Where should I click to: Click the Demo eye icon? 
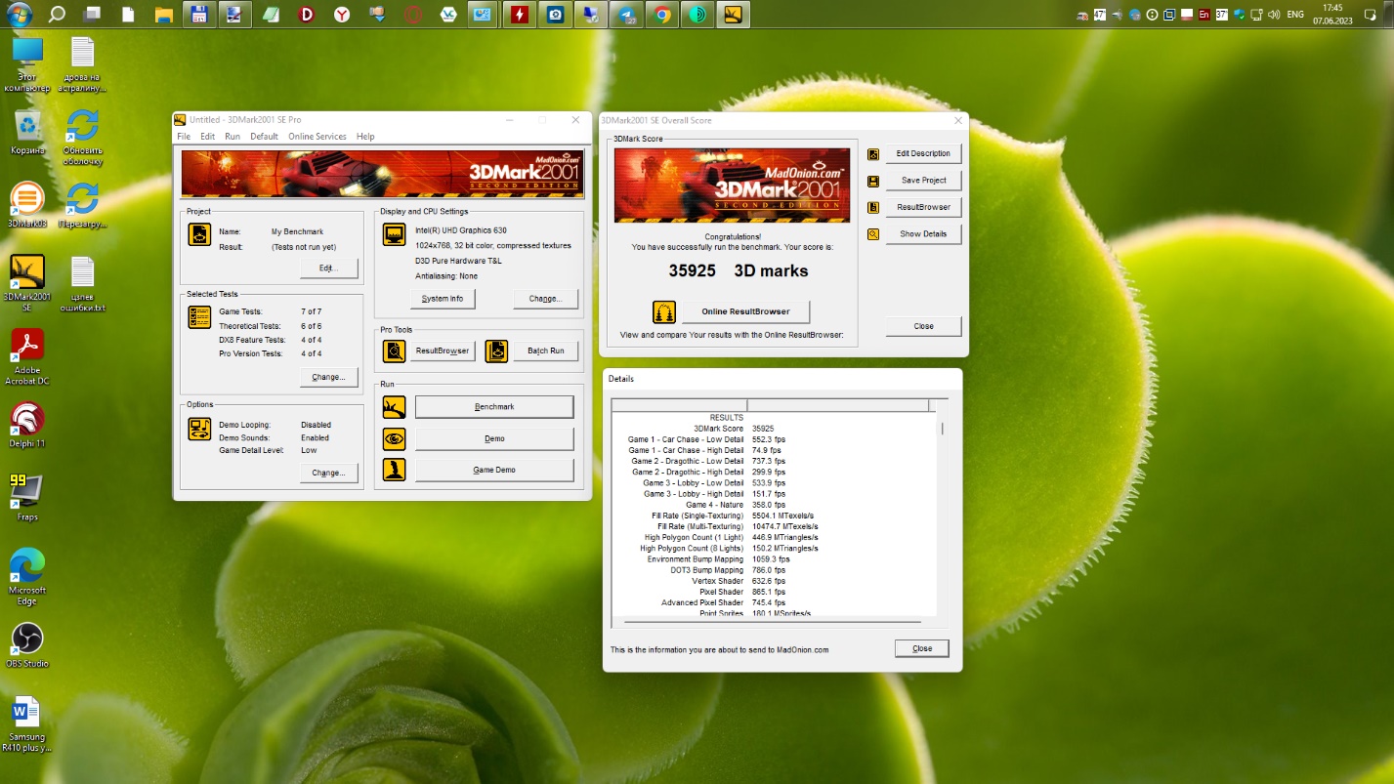(x=394, y=439)
